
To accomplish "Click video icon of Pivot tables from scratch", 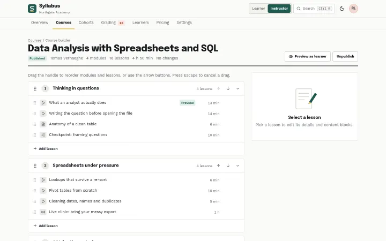I will pos(43,191).
